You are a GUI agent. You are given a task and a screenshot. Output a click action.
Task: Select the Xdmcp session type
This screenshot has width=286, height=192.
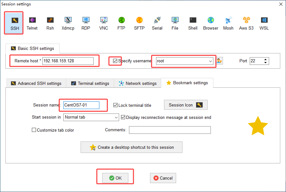pyautogui.click(x=68, y=24)
